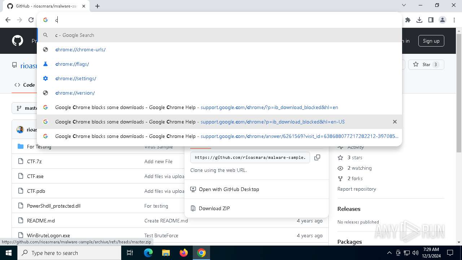Open Task View on the taskbar
The image size is (462, 260).
(x=130, y=253)
